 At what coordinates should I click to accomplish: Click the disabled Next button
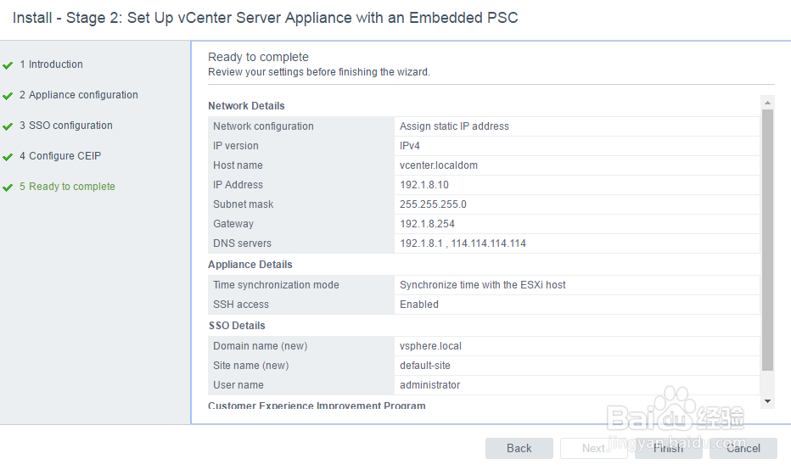[594, 448]
